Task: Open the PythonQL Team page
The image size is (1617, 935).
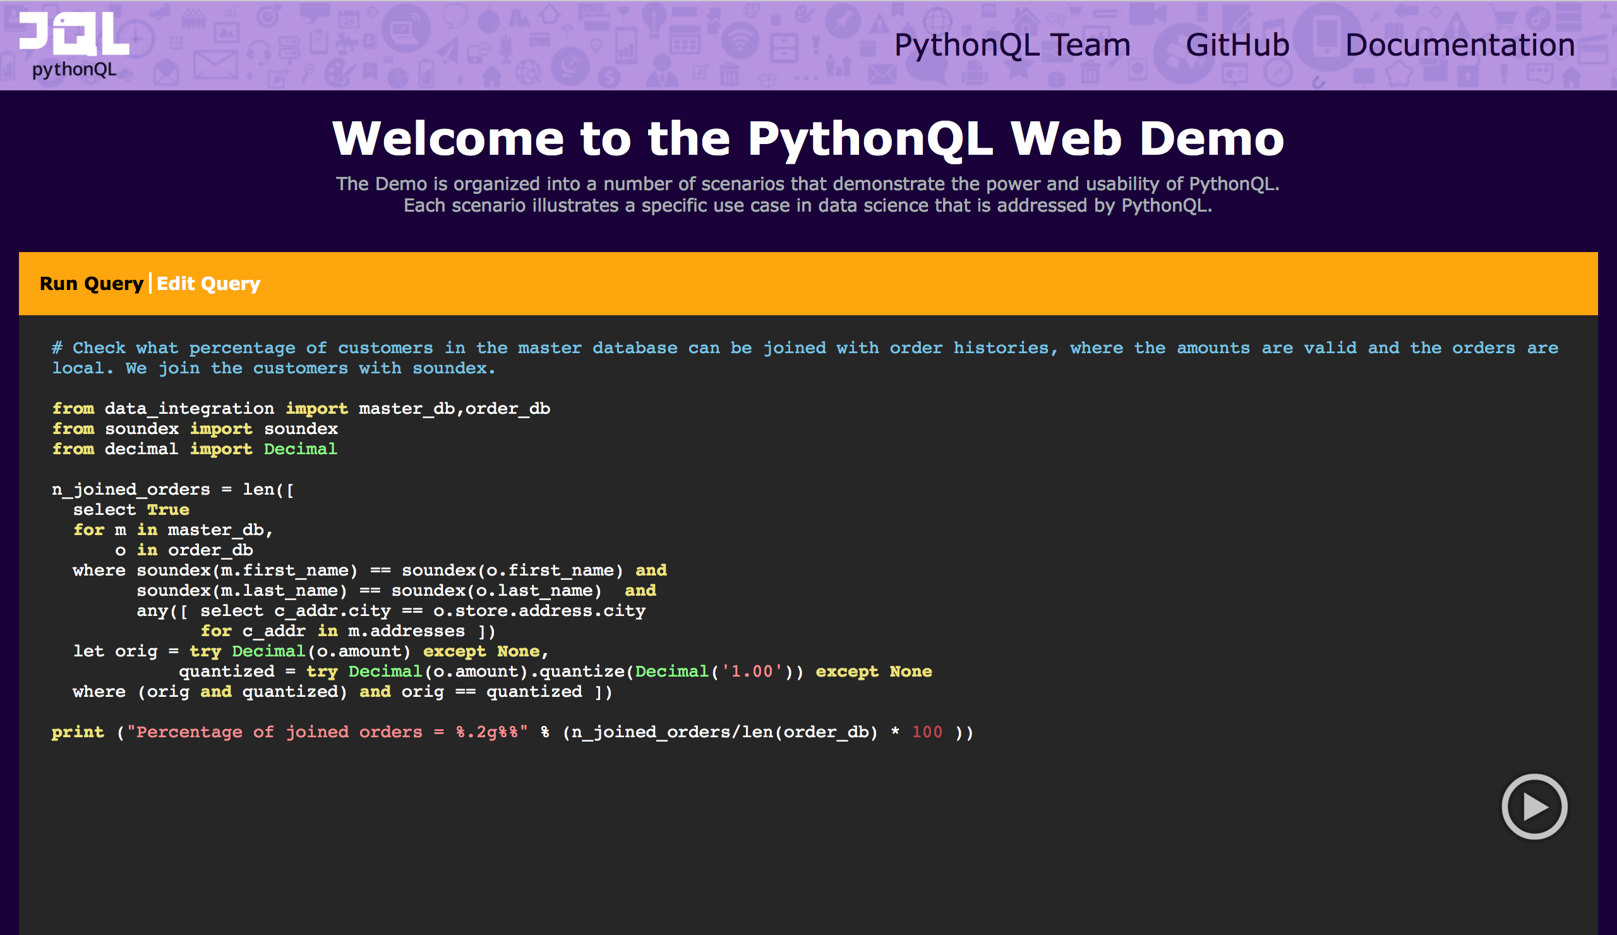Action: pos(1011,45)
